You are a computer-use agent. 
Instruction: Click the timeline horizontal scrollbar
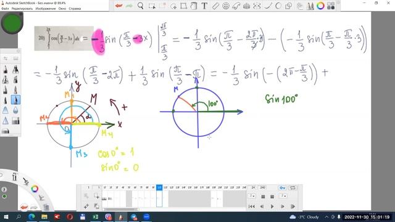pos(121,209)
